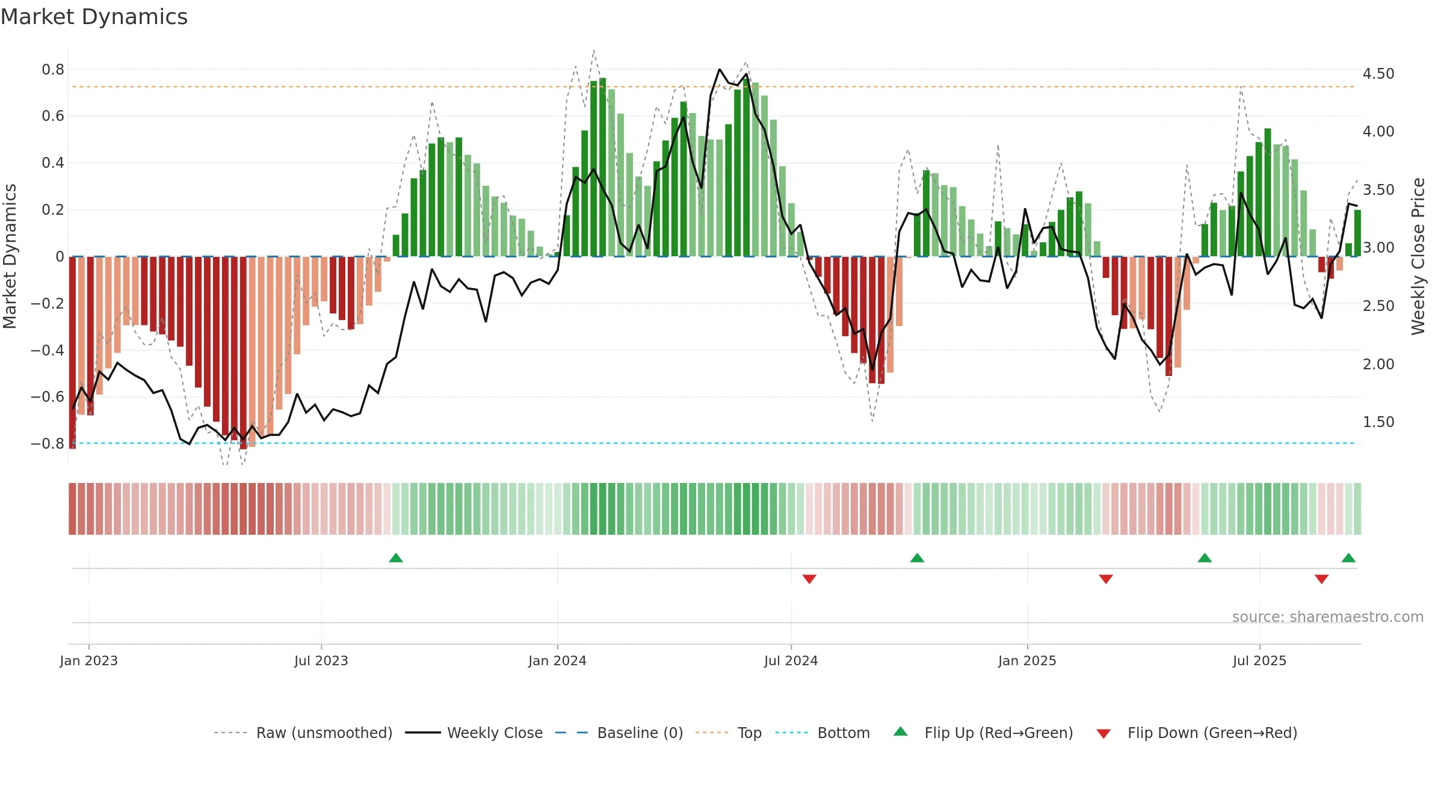Image resolution: width=1444 pixels, height=812 pixels.
Task: Click the cyan dotted Bottom legend line
Action: (792, 733)
